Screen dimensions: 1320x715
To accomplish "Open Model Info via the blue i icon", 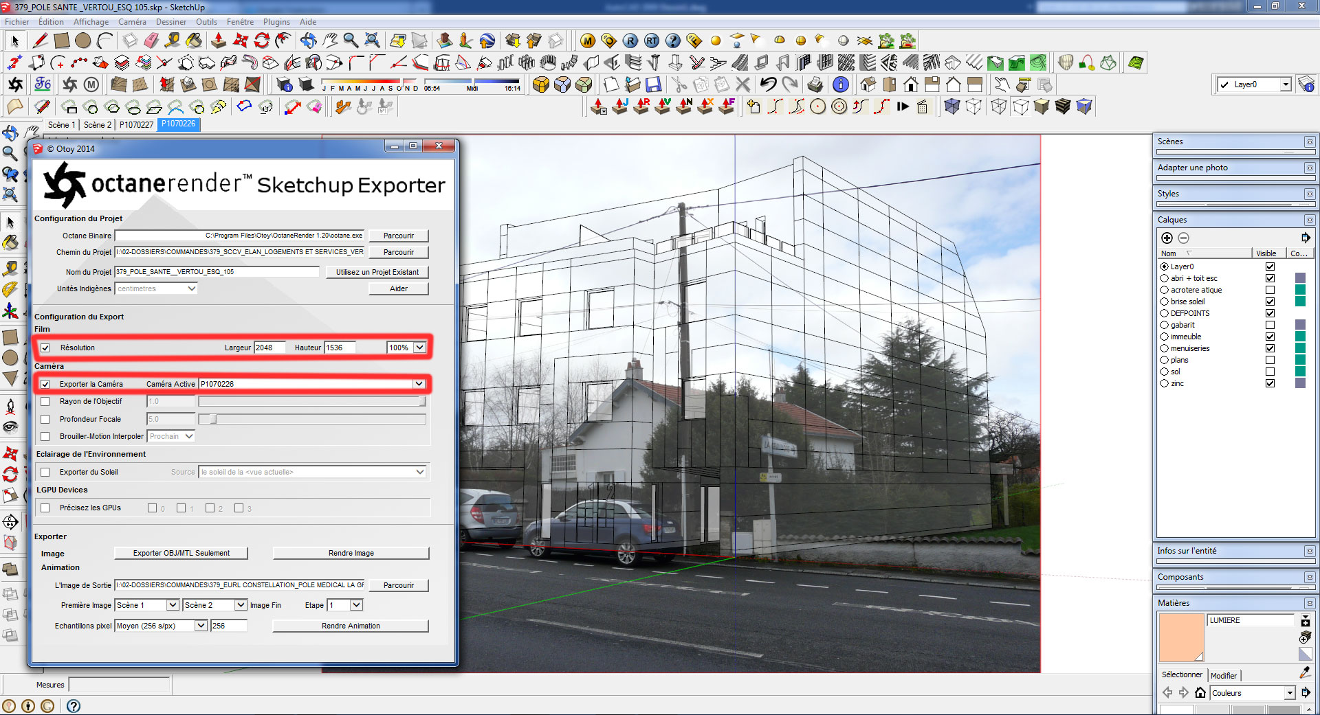I will [x=840, y=84].
